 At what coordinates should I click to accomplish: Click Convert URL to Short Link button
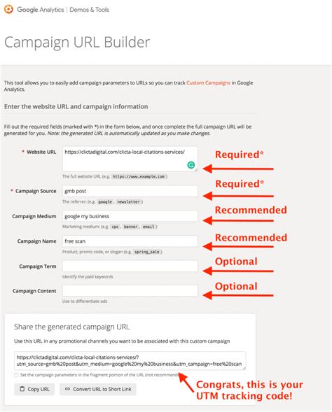click(x=98, y=389)
